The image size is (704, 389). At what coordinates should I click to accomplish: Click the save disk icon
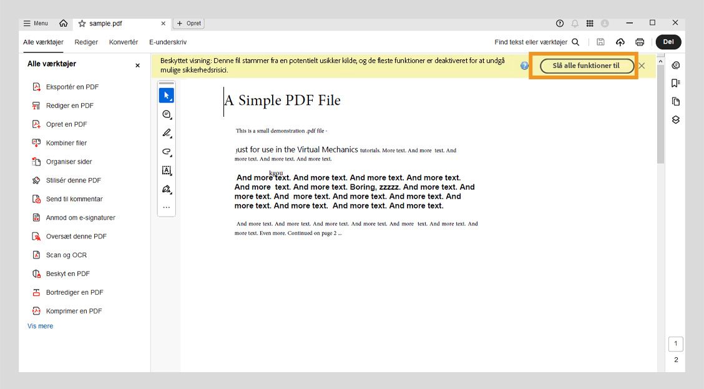click(x=600, y=42)
